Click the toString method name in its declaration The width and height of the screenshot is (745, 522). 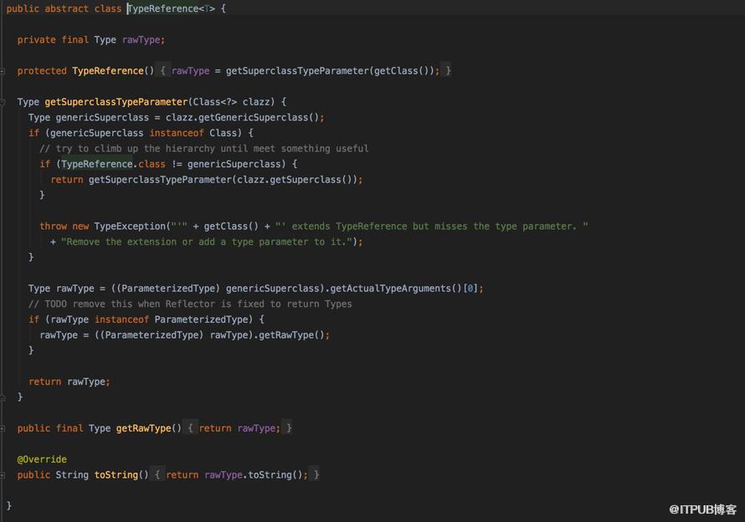click(x=116, y=475)
